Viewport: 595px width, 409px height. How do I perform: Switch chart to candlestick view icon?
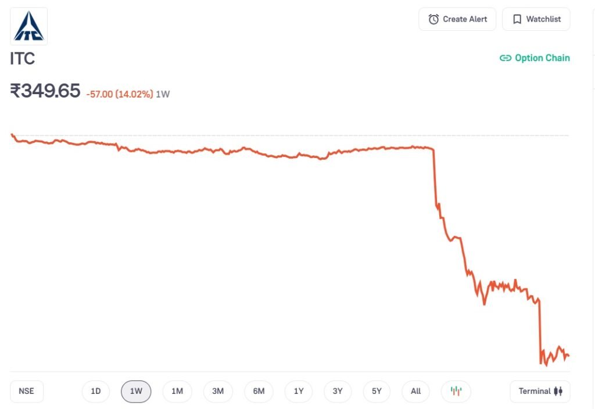coord(456,391)
